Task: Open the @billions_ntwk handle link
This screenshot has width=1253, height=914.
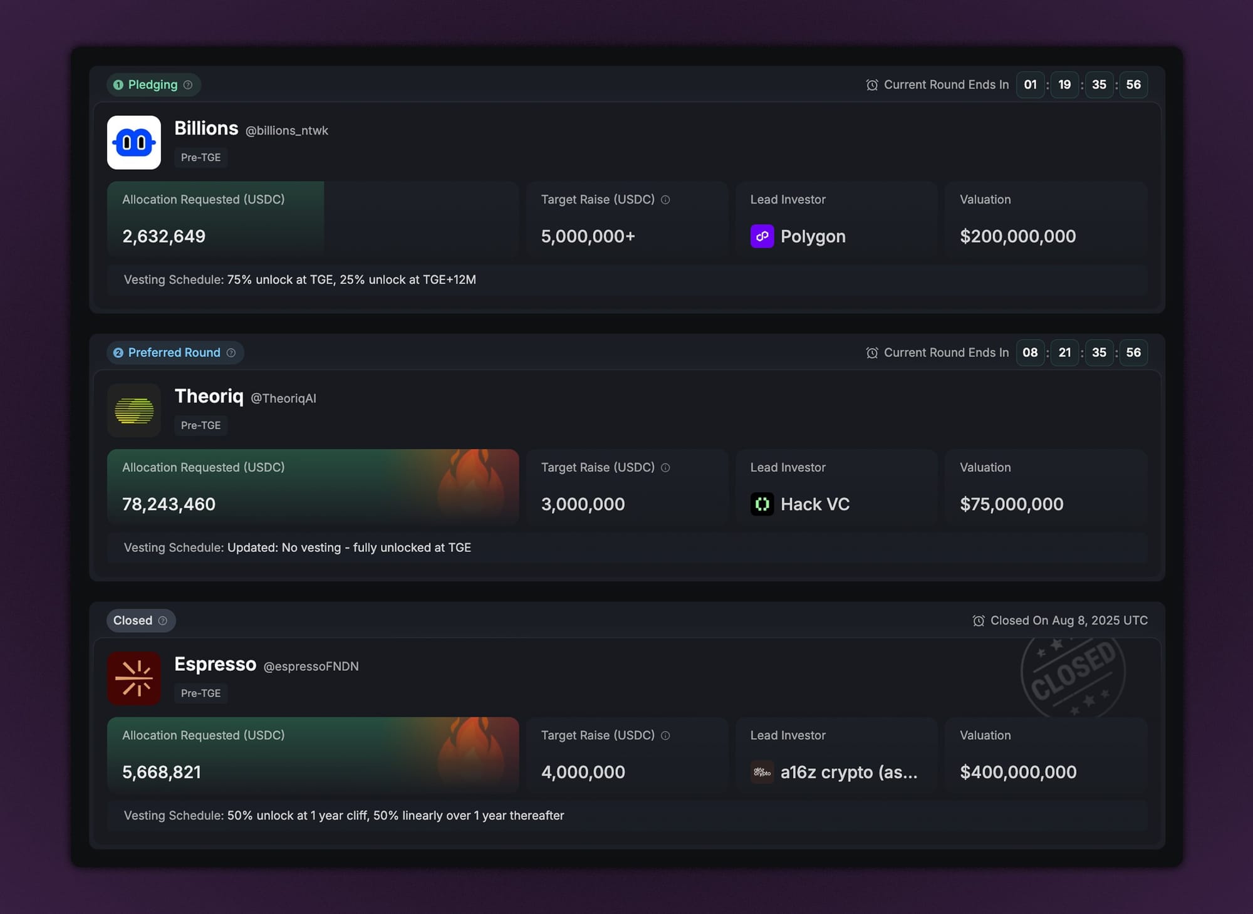Action: pyautogui.click(x=287, y=130)
